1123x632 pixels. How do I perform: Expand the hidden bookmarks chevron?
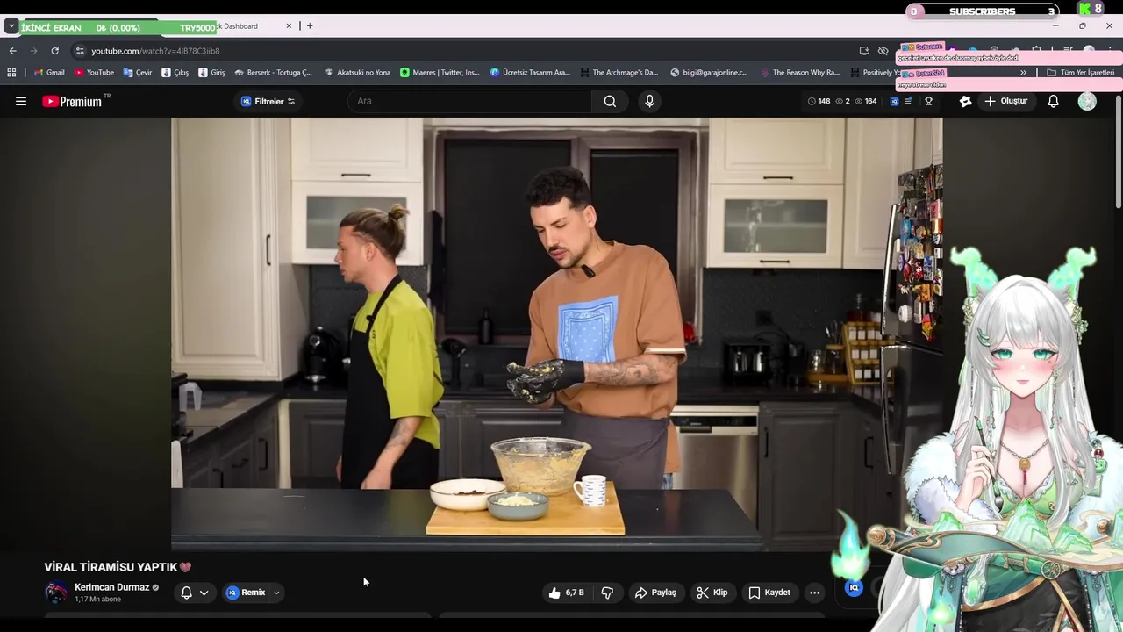(1023, 73)
